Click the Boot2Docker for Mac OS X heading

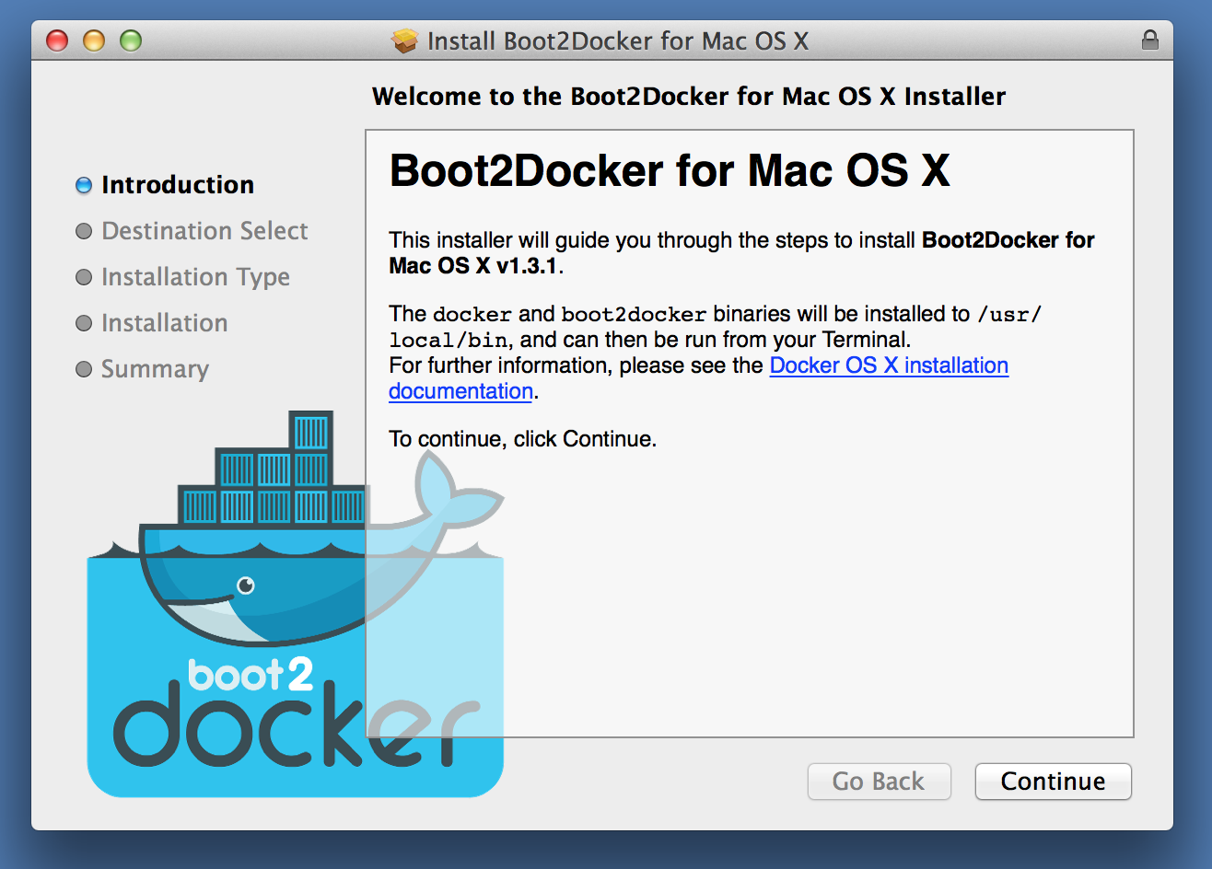coord(670,170)
